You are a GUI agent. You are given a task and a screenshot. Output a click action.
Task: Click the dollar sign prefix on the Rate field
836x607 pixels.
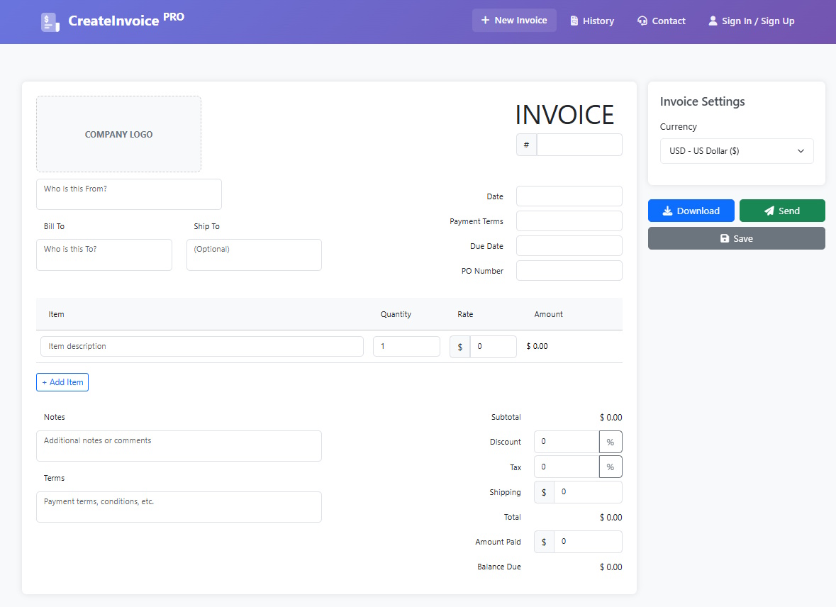point(459,346)
